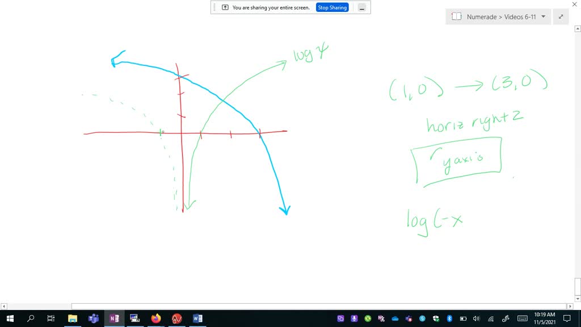Open Task View from the taskbar
581x327 pixels.
[50, 318]
